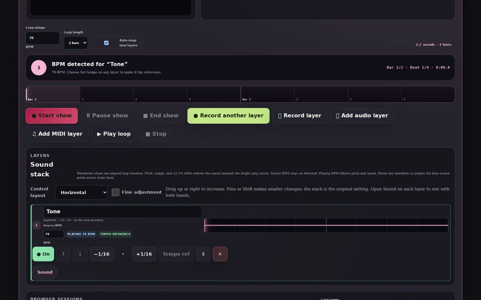Image resolution: width=481 pixels, height=300 pixels.
Task: Edit the Tone layer name field
Action: point(123,212)
